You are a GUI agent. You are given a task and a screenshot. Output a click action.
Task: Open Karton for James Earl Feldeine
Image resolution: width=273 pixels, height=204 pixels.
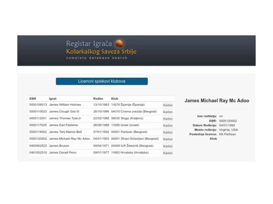pos(168,126)
